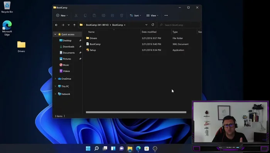Open taskbar Search magnifier
270x153 pixels.
(96, 148)
